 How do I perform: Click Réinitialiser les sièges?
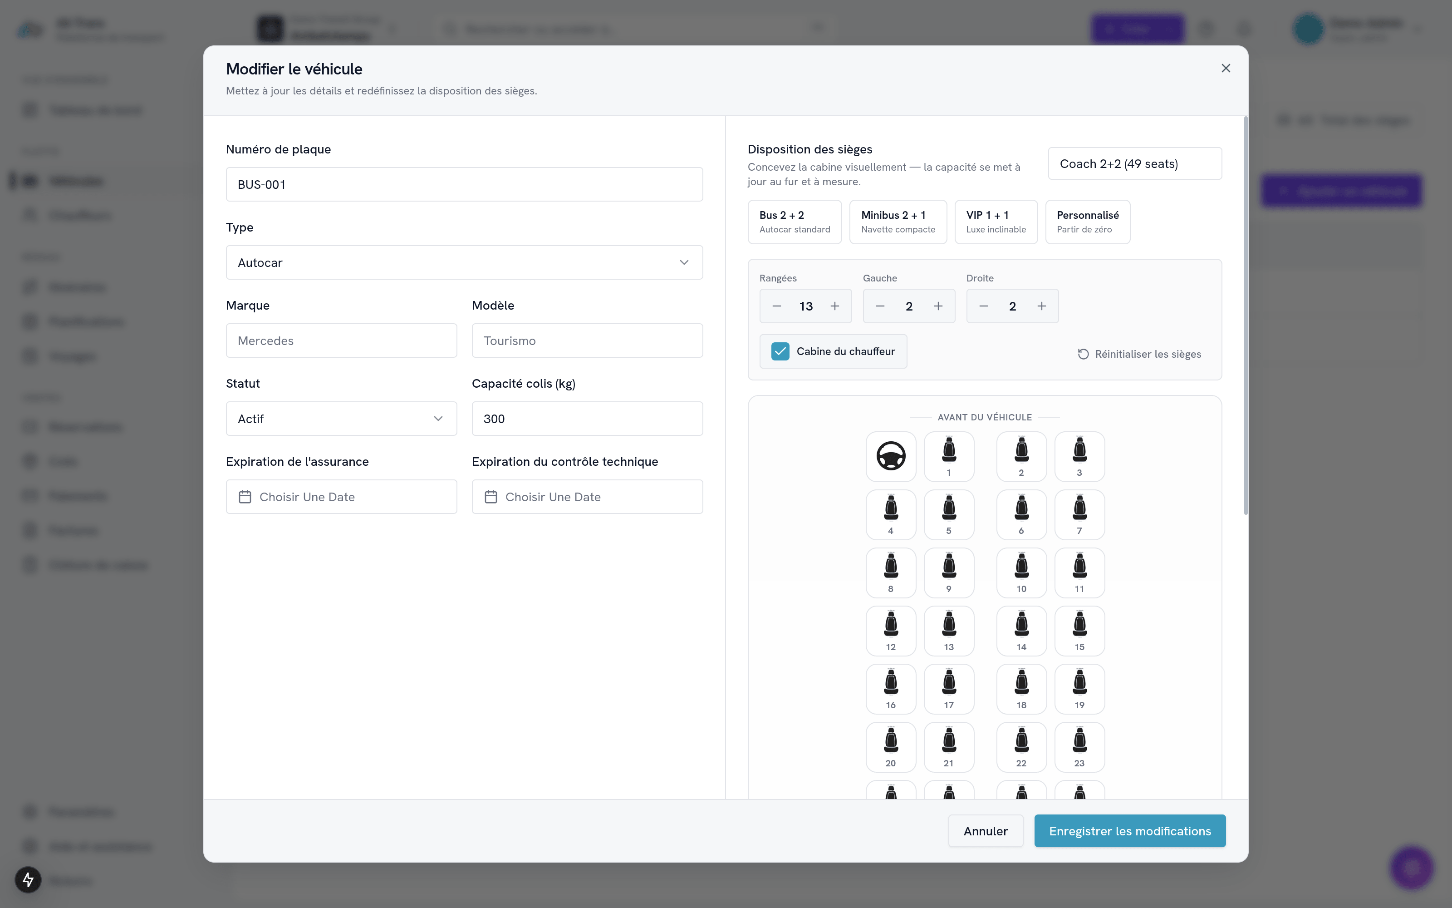tap(1139, 354)
